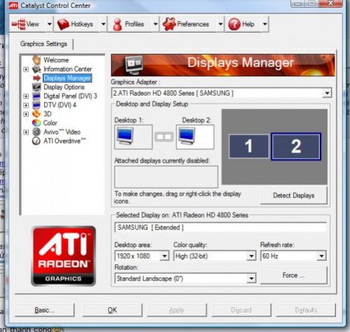Image resolution: width=350 pixels, height=332 pixels.
Task: Expand the Digital Panel (DVI) 3 node
Action: [26, 96]
